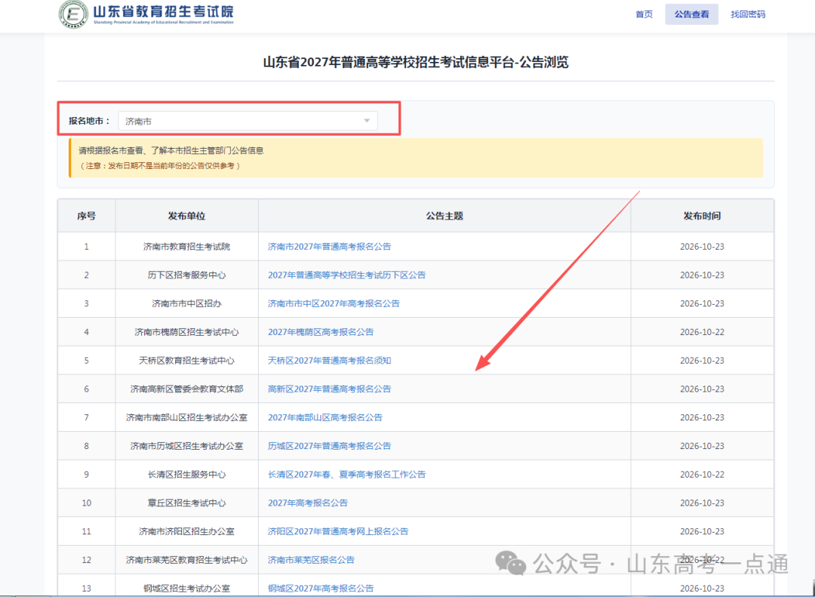Select the 济南市市中区招办 cell
Image resolution: width=815 pixels, height=597 pixels.
pos(186,303)
